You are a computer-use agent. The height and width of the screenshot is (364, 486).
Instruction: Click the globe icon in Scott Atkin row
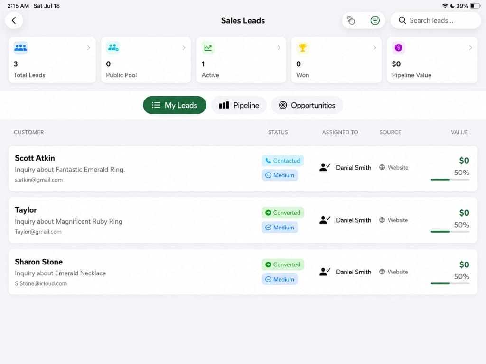(382, 167)
